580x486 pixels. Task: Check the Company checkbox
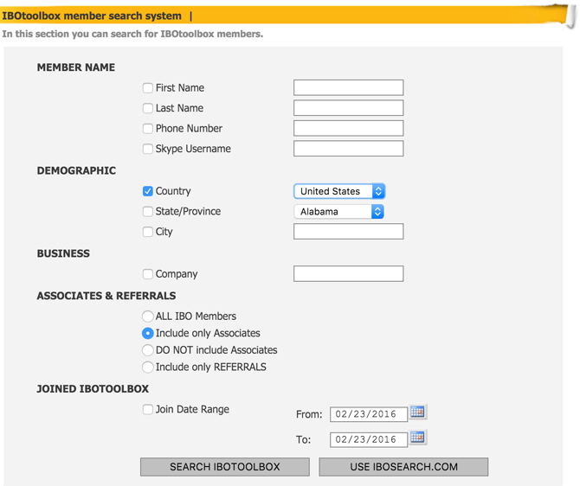(x=147, y=274)
